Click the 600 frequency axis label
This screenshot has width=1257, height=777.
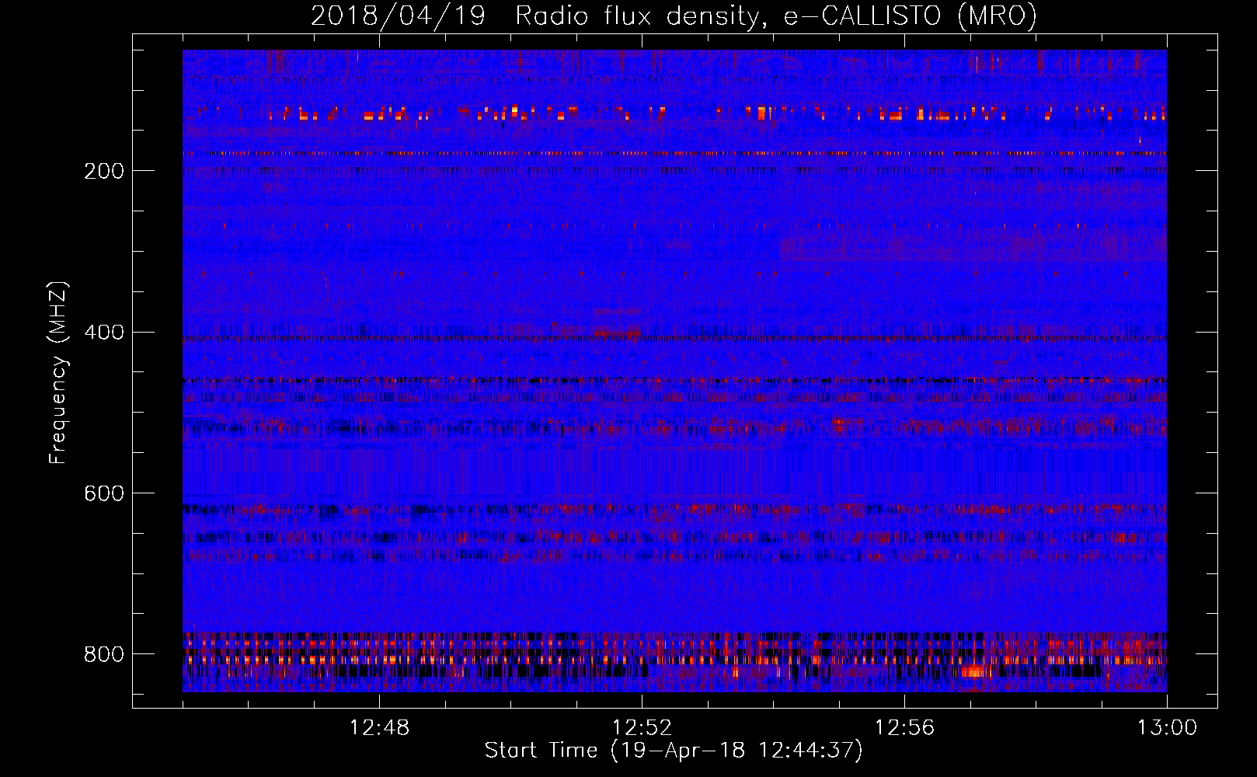tap(103, 494)
